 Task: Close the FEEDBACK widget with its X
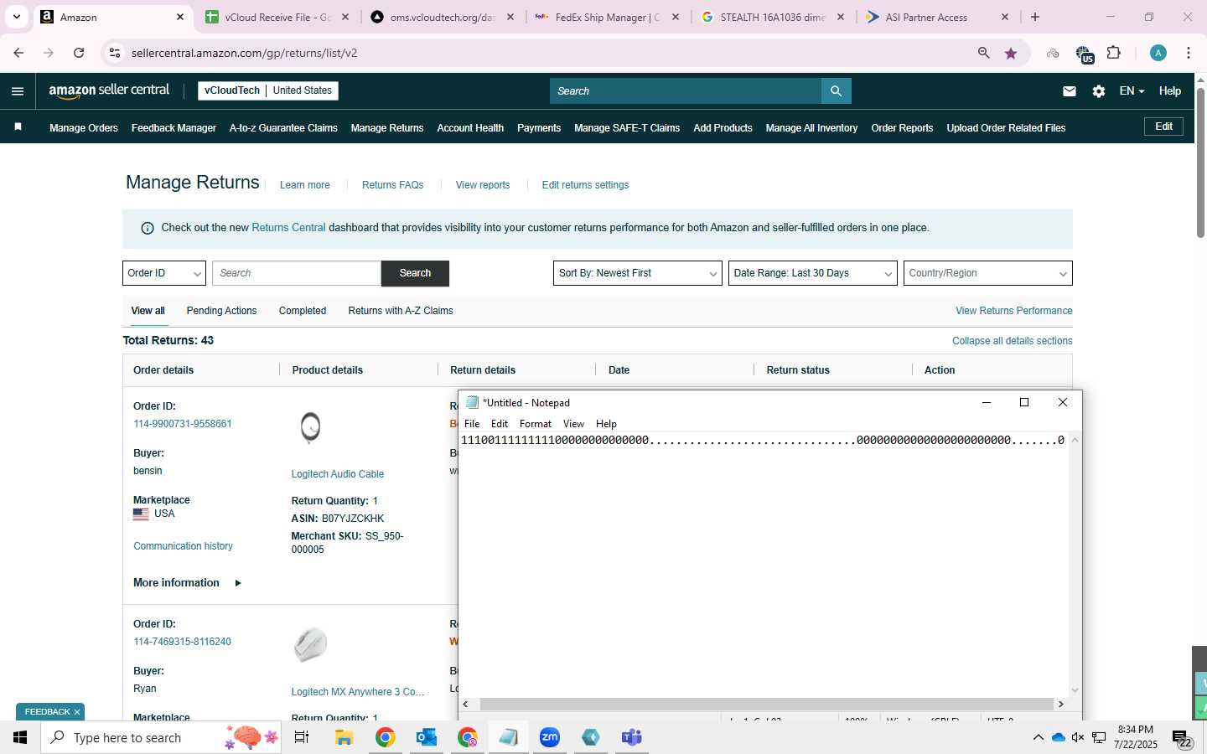click(77, 712)
